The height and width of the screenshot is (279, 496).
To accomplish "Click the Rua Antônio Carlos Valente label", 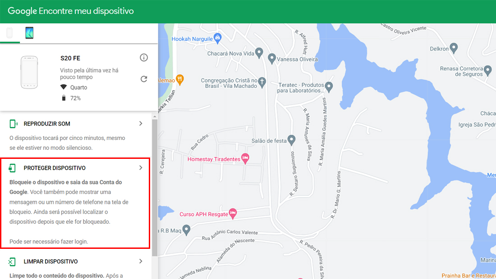I will pos(230,235).
